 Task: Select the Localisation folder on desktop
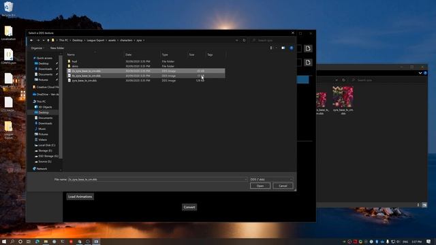tap(9, 33)
